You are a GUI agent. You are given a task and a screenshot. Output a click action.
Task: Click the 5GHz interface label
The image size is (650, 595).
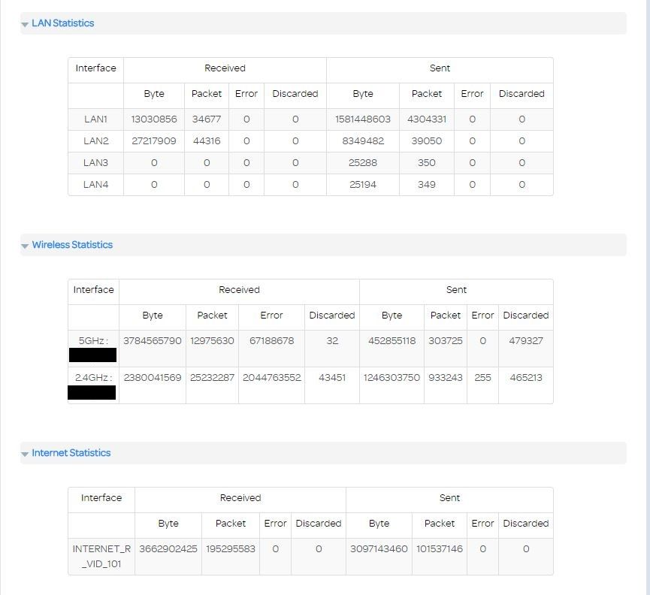pyautogui.click(x=93, y=341)
